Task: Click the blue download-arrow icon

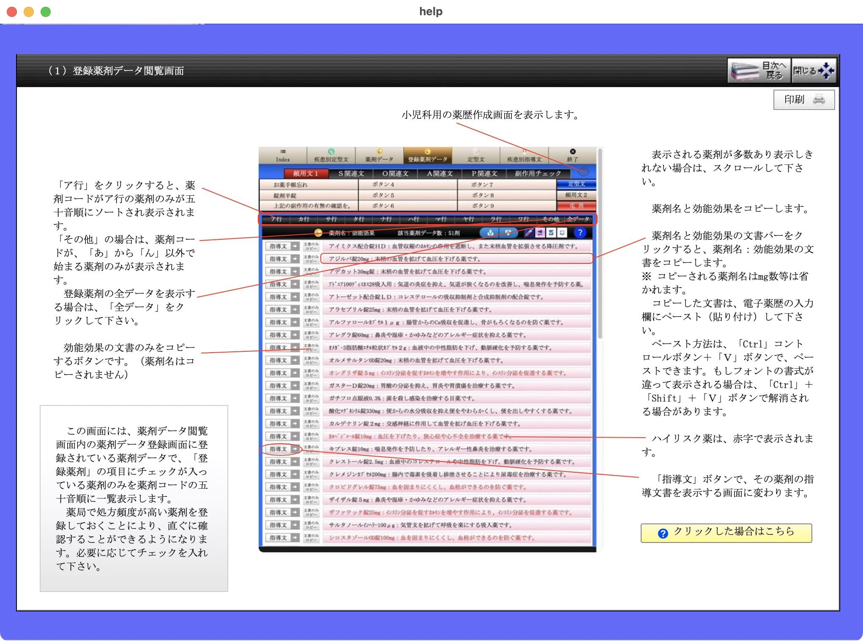Action: coord(491,233)
